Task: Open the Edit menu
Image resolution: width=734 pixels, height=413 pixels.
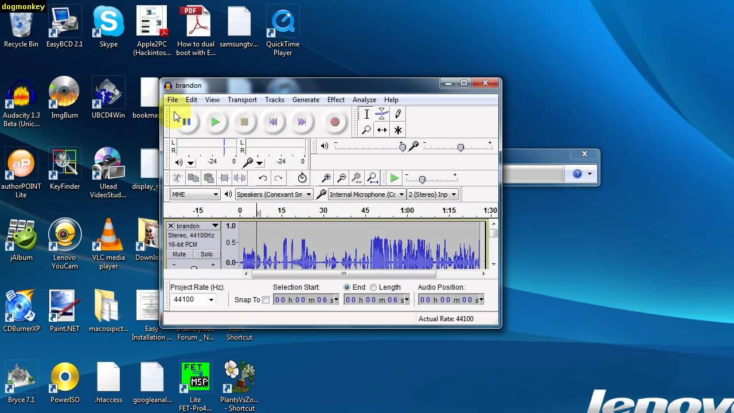Action: click(192, 100)
